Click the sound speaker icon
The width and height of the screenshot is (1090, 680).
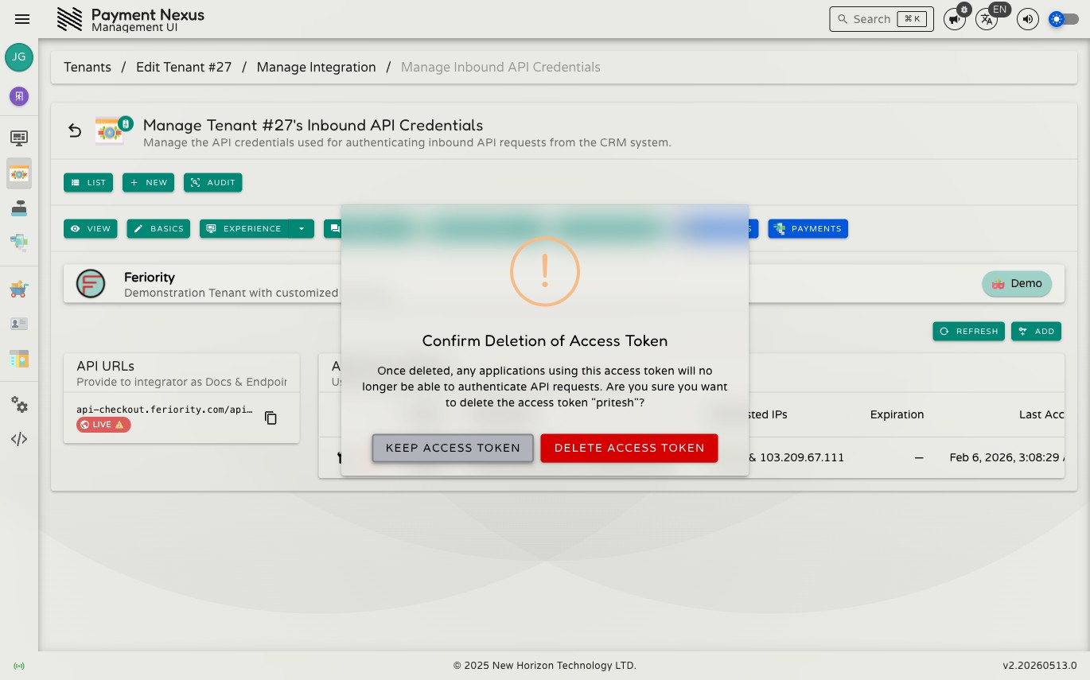click(x=1028, y=19)
